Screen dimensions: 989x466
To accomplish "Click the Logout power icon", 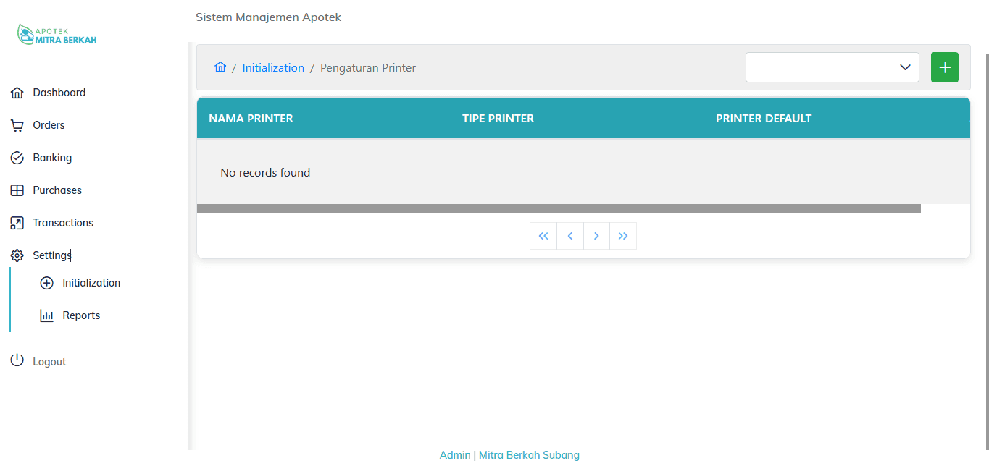I will (x=17, y=360).
